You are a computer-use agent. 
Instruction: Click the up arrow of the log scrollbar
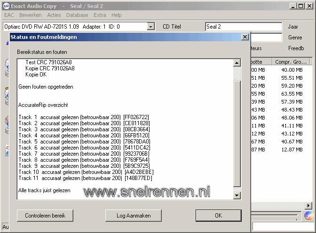pyautogui.click(x=237, y=63)
